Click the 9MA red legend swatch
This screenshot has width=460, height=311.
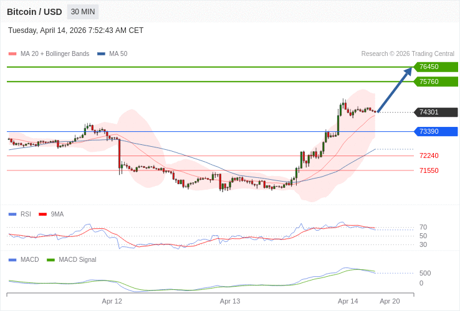coord(43,215)
